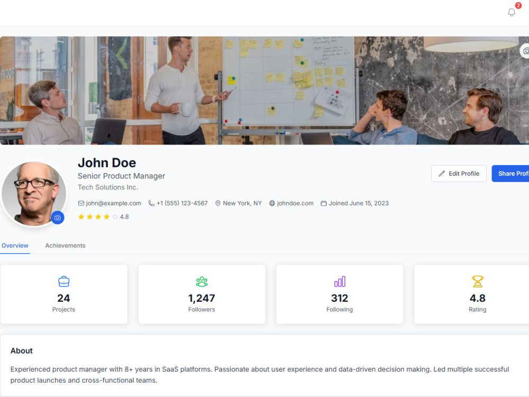
Task: Switch to the Overview tab
Action: pos(15,246)
